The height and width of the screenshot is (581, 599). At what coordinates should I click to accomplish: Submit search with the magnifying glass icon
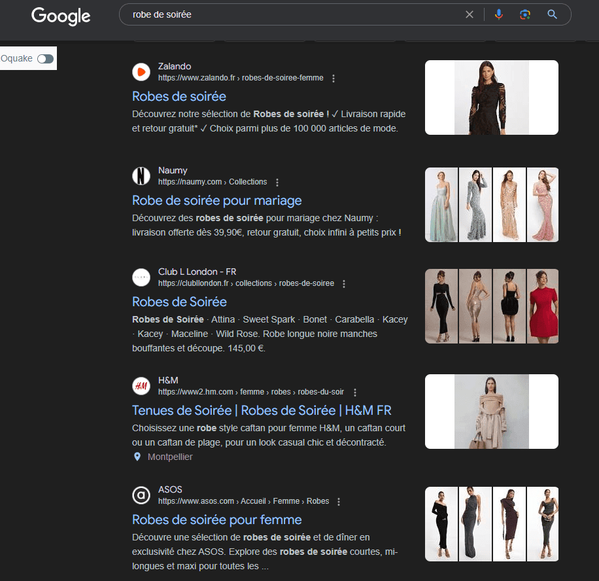[x=552, y=14]
